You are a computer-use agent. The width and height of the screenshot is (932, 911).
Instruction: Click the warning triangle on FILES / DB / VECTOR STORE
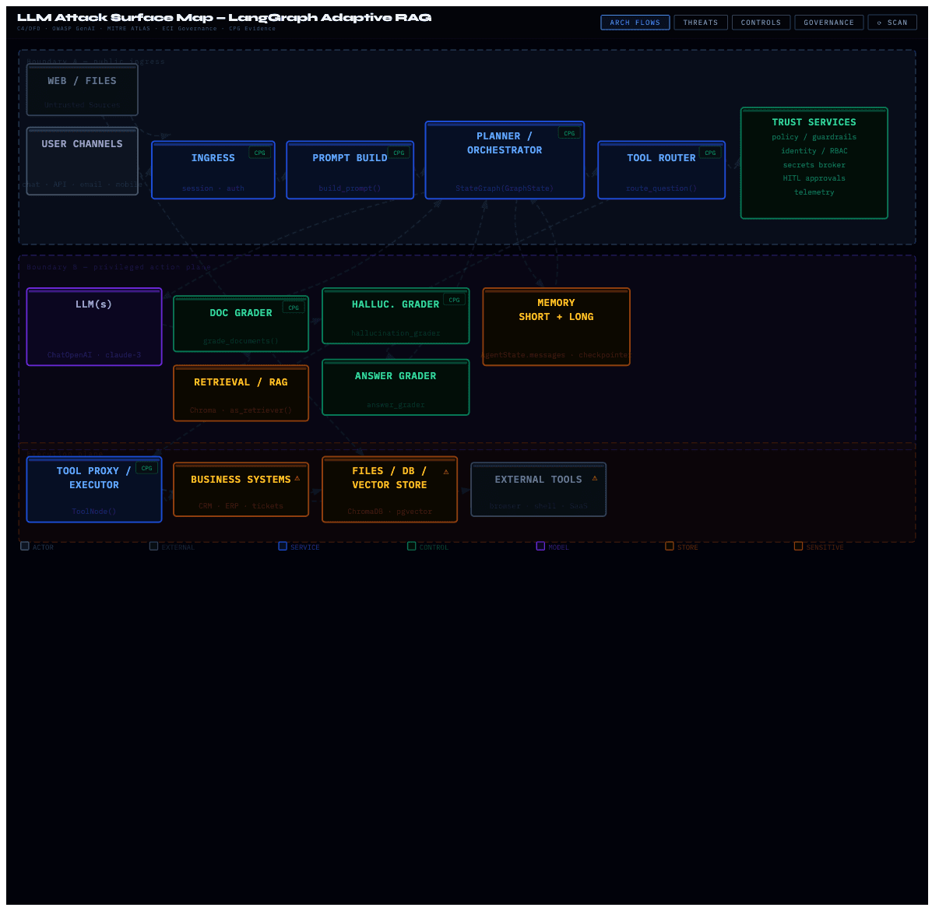coord(446,472)
